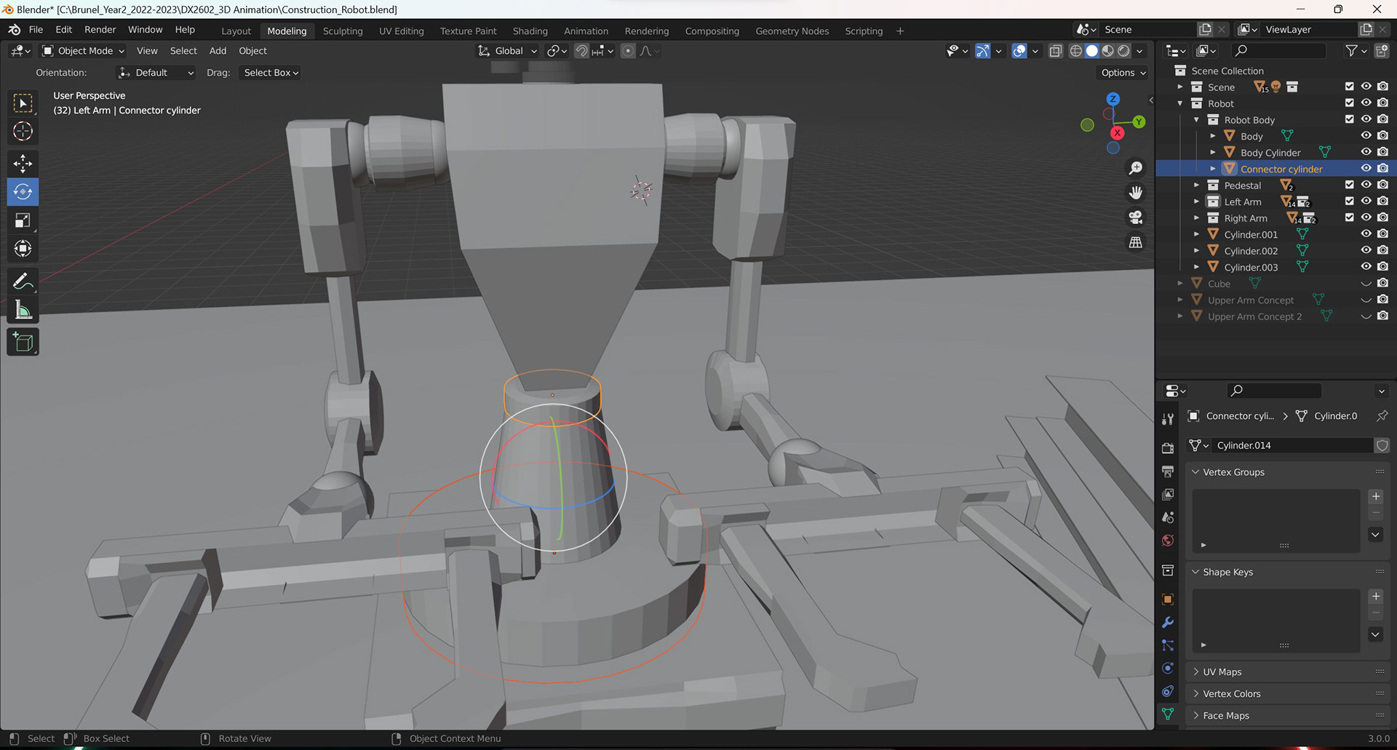Open the Particles properties tab
Viewport: 1397px width, 750px height.
pos(1168,645)
